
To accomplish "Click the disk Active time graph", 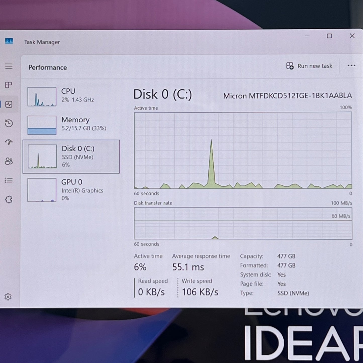I will coord(243,150).
